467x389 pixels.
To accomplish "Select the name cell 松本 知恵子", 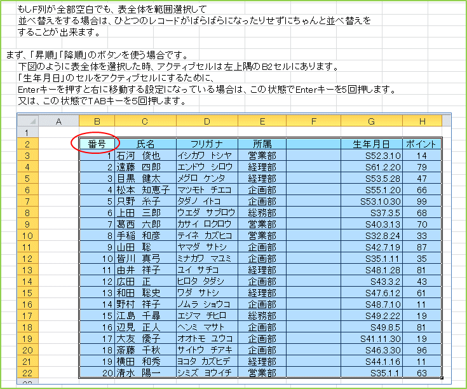I will 146,189.
